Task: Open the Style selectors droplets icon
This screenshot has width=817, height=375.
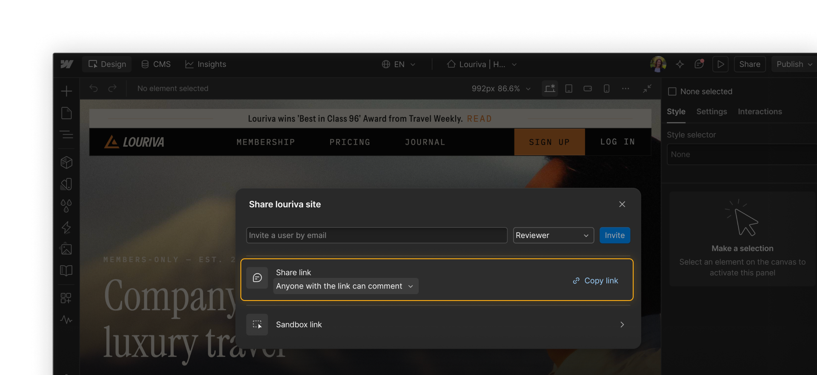Action: coord(66,206)
